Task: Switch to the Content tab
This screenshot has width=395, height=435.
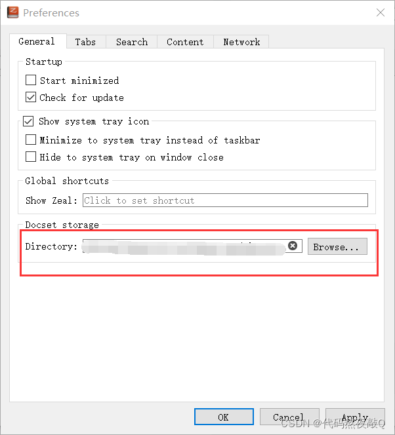Action: pyautogui.click(x=185, y=42)
